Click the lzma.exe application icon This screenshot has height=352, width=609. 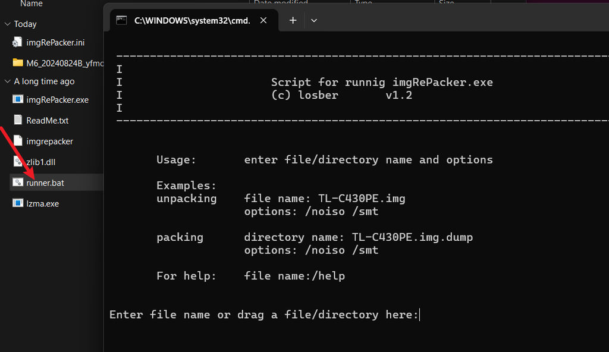[17, 204]
